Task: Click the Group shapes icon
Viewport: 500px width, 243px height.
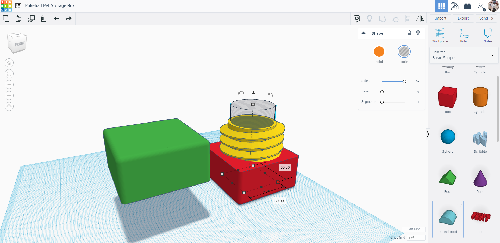Action: [x=382, y=19]
